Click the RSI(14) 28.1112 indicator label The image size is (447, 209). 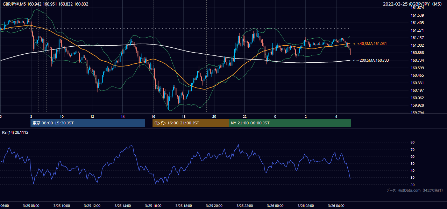(x=15, y=132)
